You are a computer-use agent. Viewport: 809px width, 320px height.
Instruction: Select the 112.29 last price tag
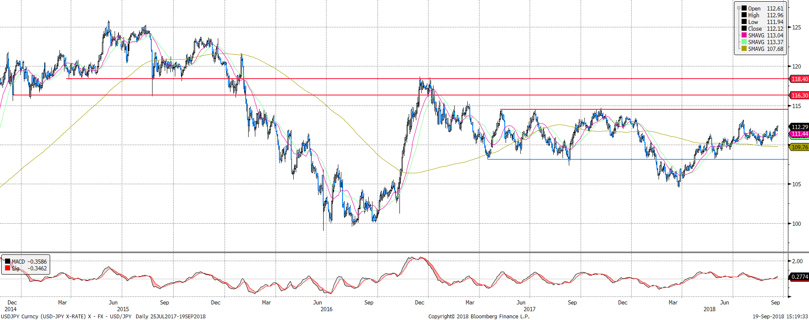[799, 127]
